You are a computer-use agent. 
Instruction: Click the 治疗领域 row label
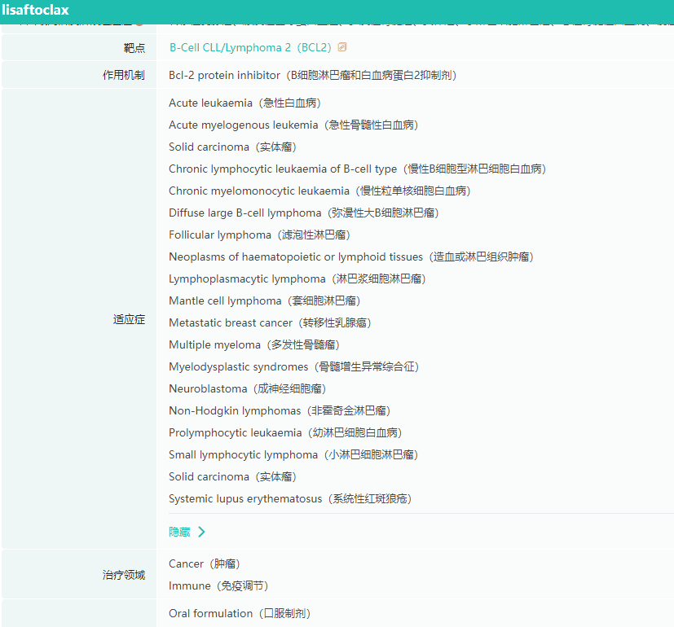(124, 575)
